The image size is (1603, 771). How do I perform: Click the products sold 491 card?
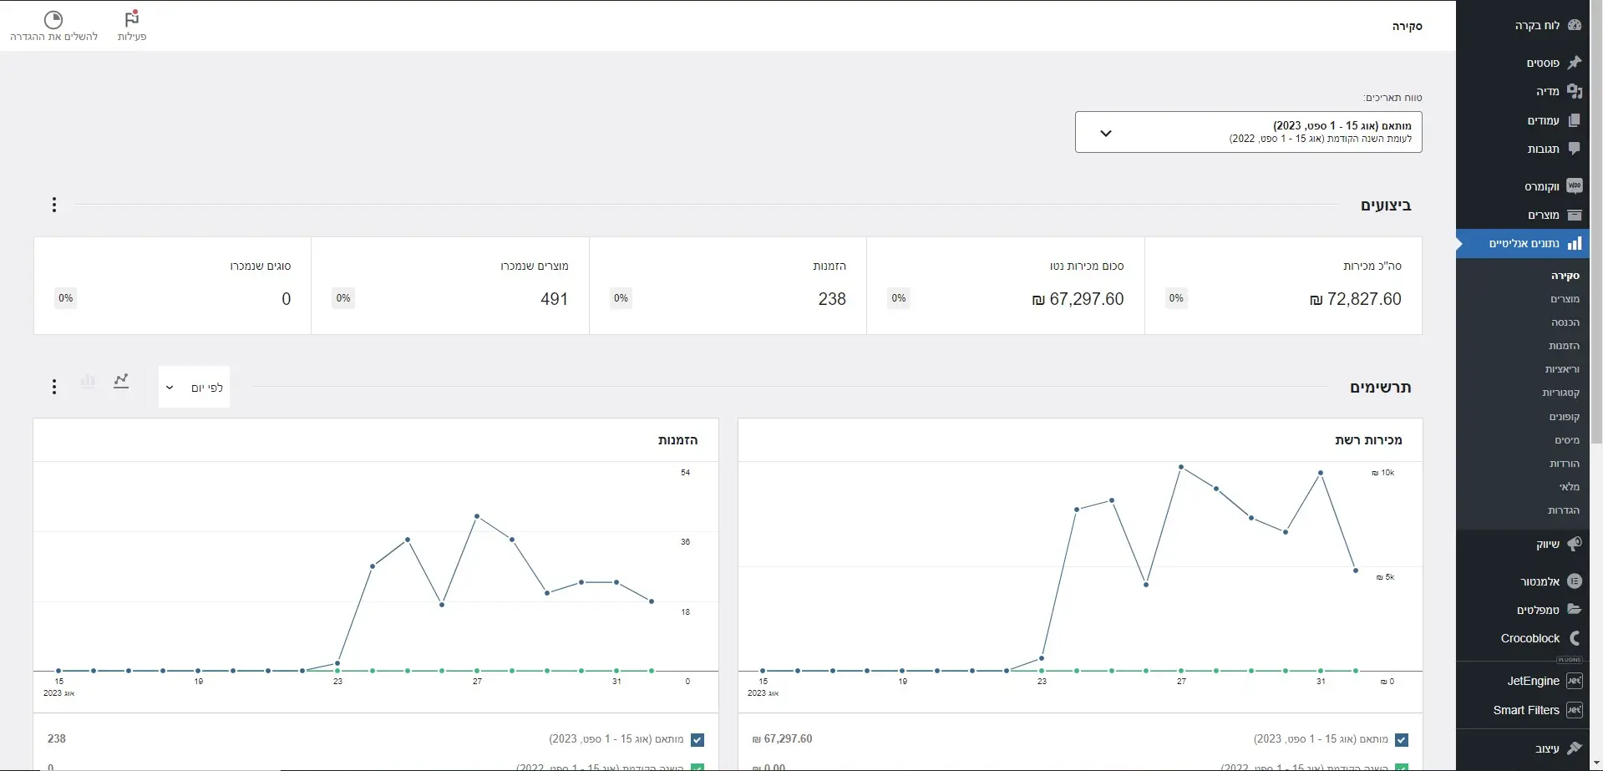click(450, 286)
